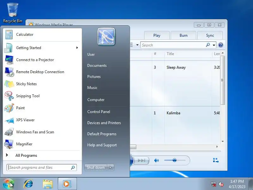Launch Windows Fax and Scan
The image size is (253, 190).
point(42,132)
